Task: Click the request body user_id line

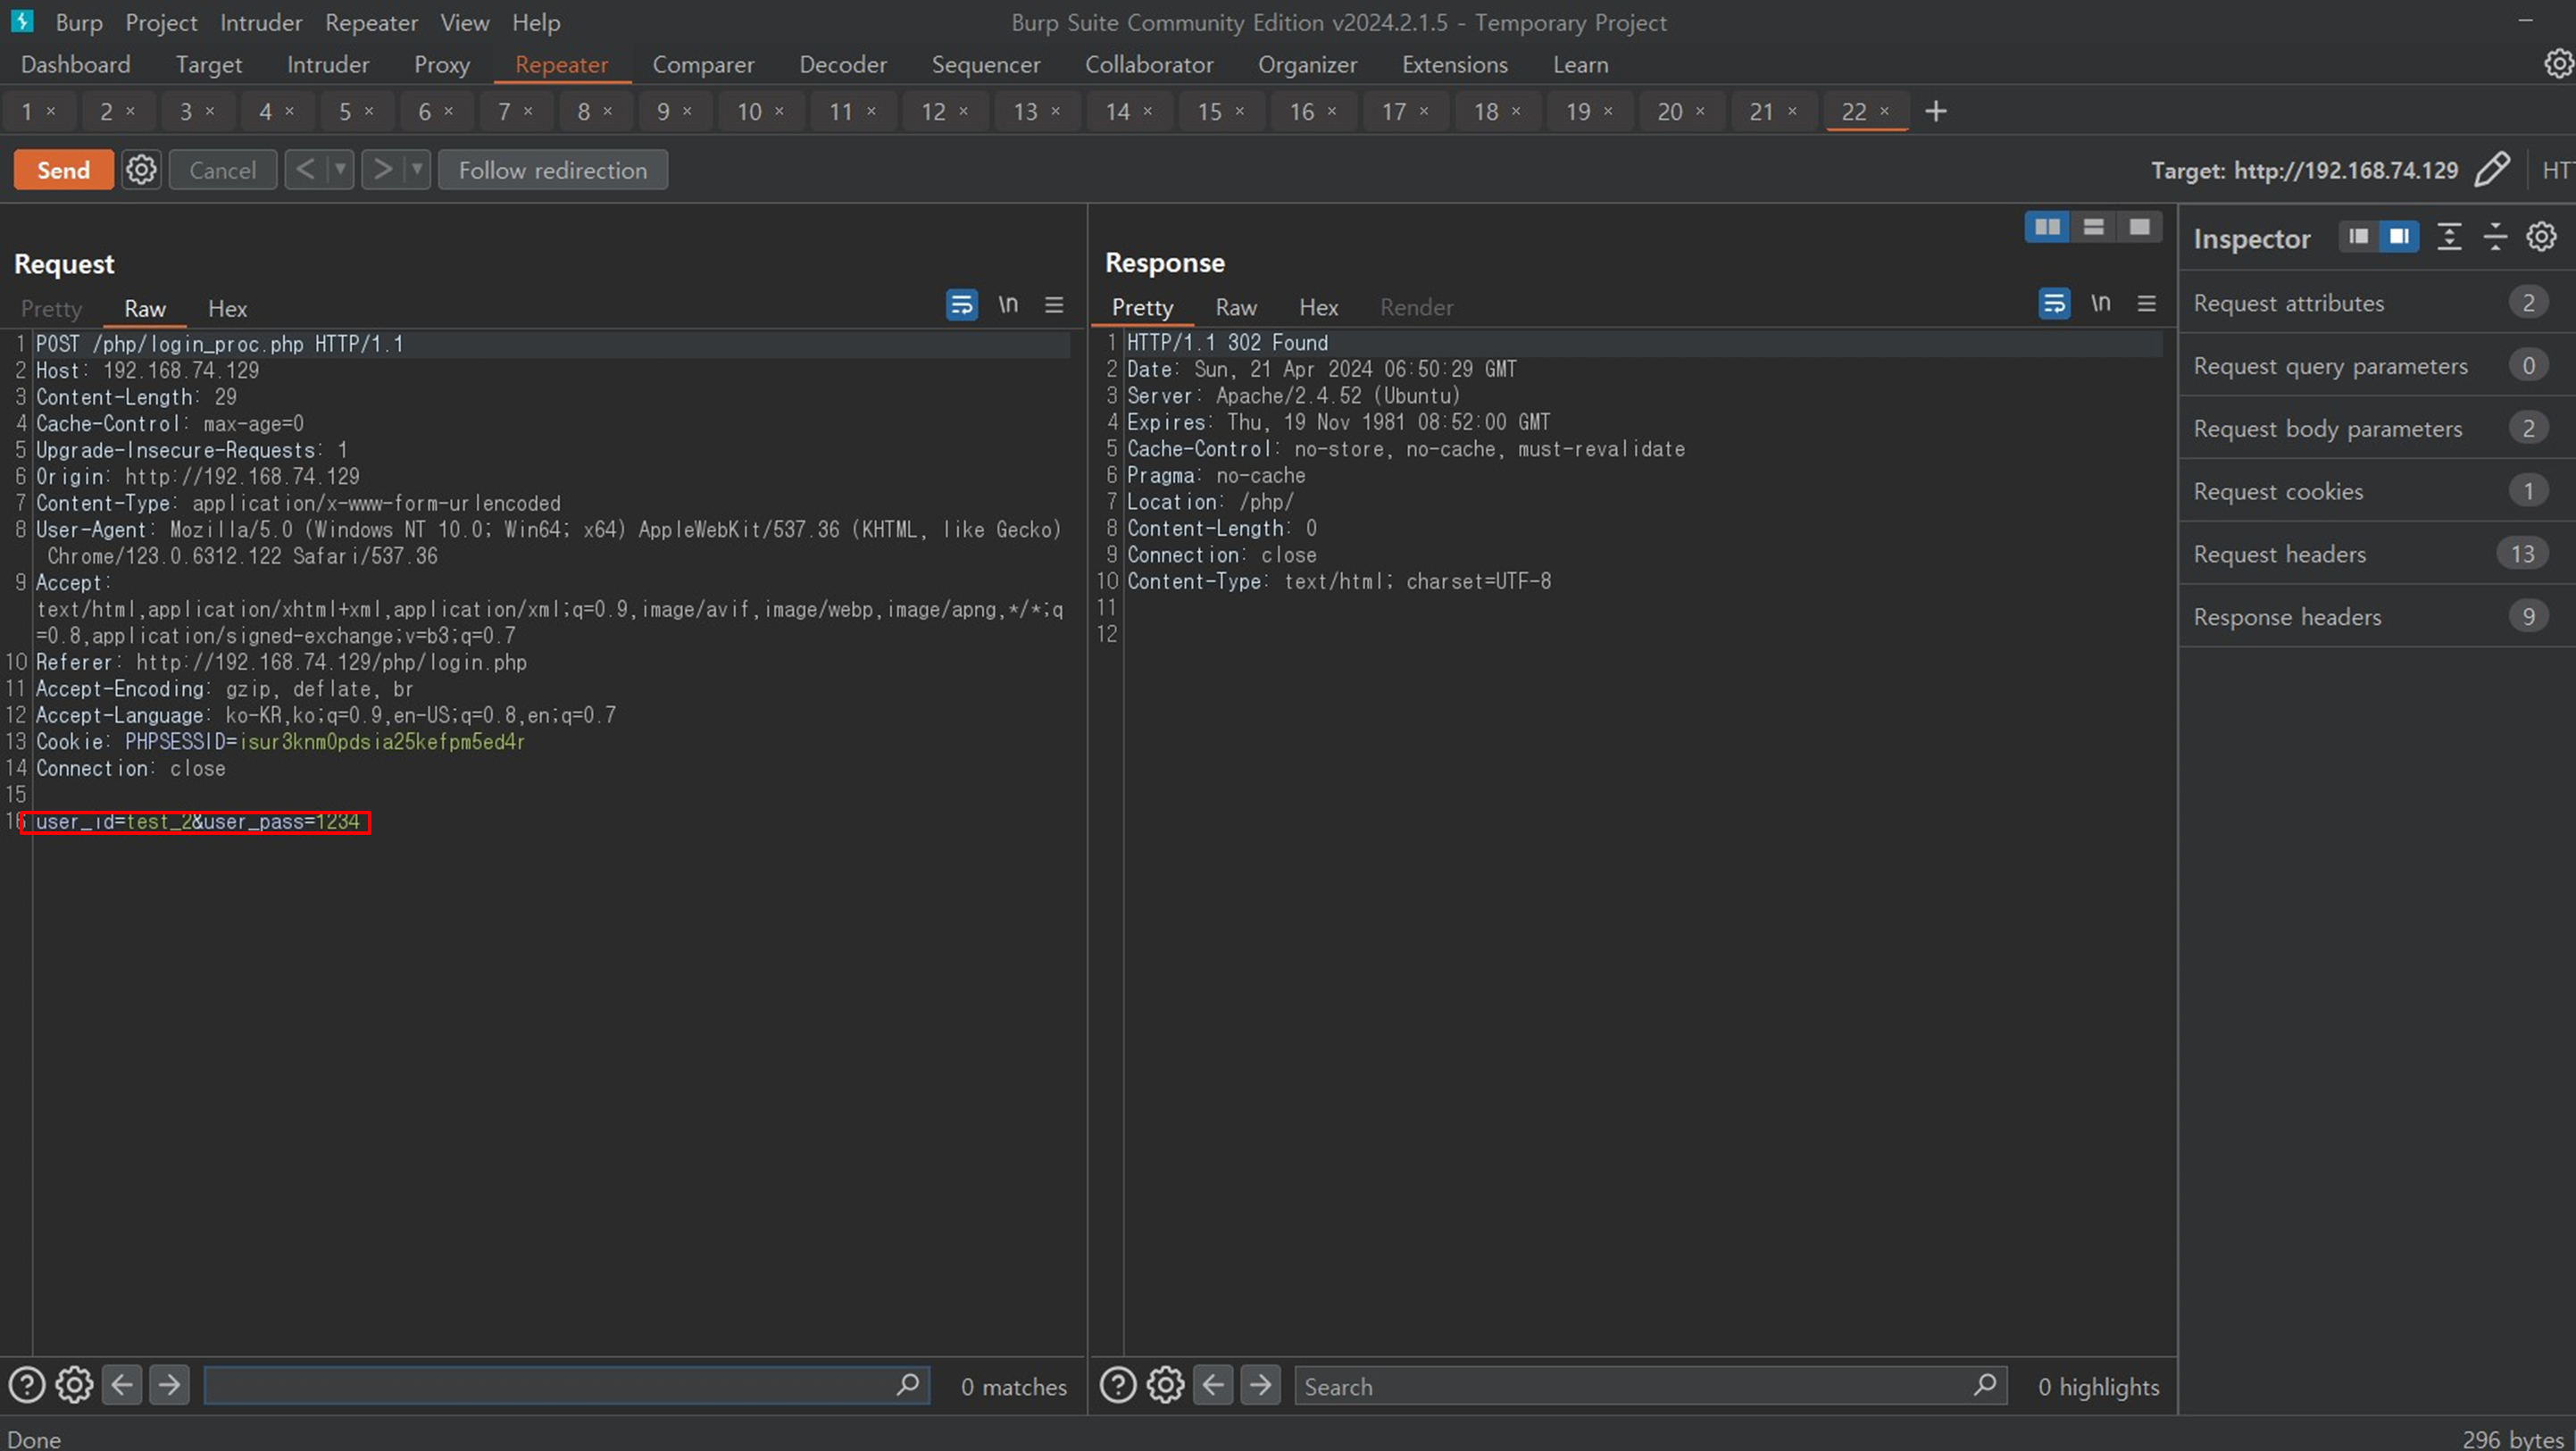Action: 198,822
